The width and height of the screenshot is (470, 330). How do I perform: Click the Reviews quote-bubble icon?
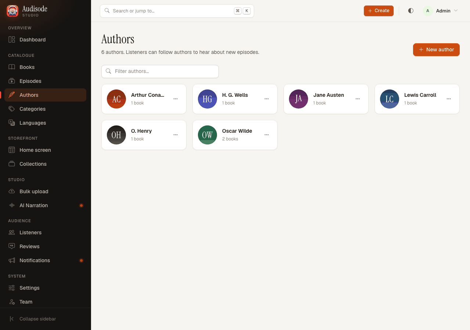pos(12,246)
